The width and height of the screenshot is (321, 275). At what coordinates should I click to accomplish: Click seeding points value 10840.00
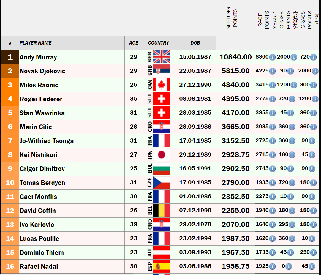[x=235, y=57]
